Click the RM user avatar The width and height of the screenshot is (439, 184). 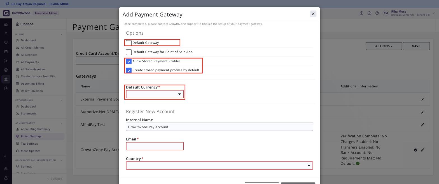(x=386, y=13)
